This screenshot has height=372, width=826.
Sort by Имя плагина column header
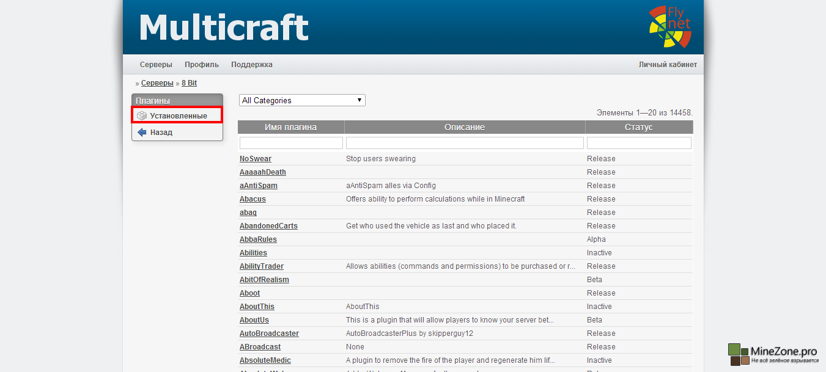pyautogui.click(x=290, y=127)
